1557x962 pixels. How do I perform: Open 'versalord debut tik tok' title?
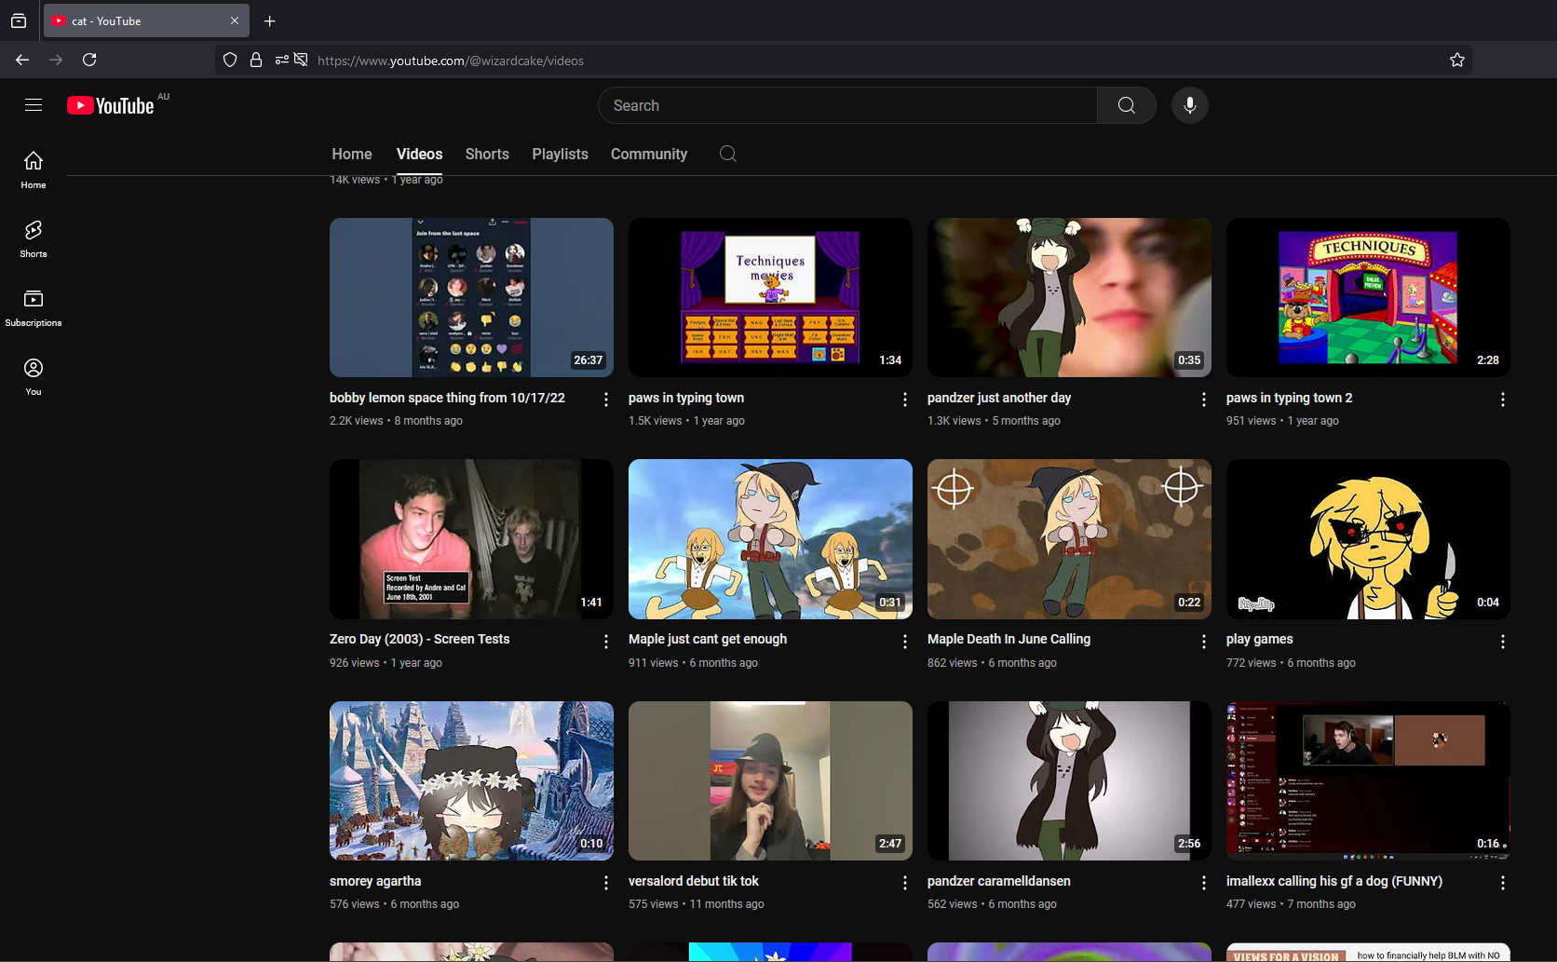694,881
